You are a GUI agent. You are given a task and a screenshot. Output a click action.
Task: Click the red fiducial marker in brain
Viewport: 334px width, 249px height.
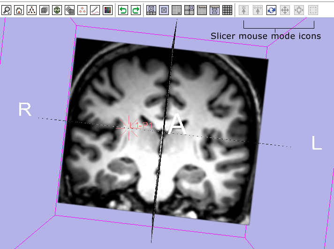pos(130,127)
